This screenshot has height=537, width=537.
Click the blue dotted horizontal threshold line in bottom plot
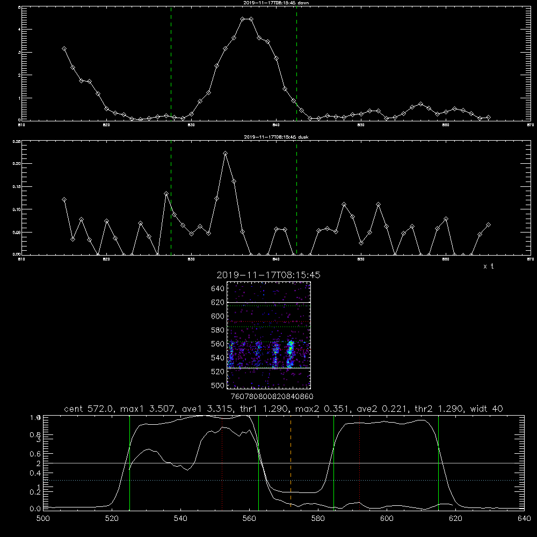(284, 481)
